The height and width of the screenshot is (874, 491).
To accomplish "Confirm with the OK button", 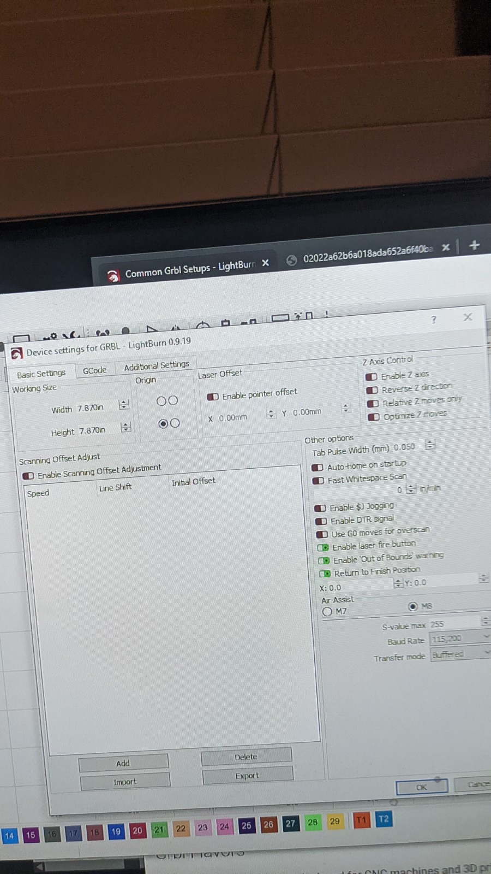I will pos(422,787).
